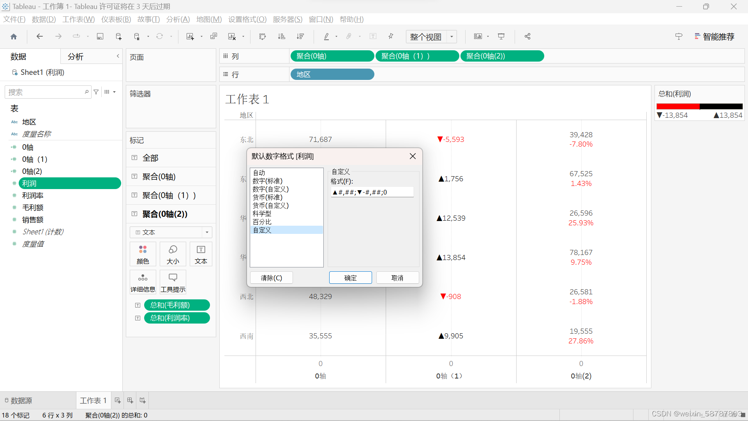Open the 工具提示 tooltip marks card
The height and width of the screenshot is (421, 748).
pyautogui.click(x=173, y=282)
